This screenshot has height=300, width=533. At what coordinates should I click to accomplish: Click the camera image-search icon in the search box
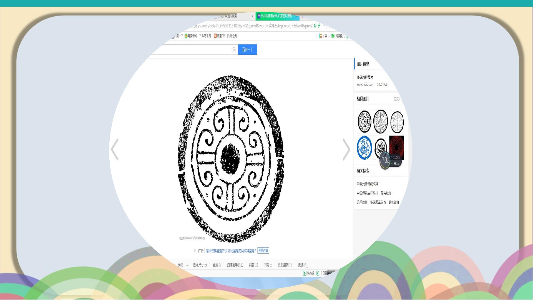coord(234,50)
